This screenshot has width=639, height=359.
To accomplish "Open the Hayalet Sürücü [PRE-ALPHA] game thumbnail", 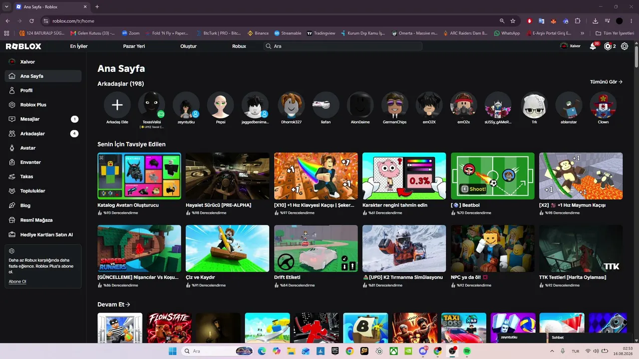I will 227,176.
